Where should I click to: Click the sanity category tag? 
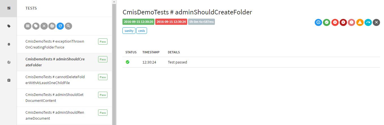[x=129, y=30]
